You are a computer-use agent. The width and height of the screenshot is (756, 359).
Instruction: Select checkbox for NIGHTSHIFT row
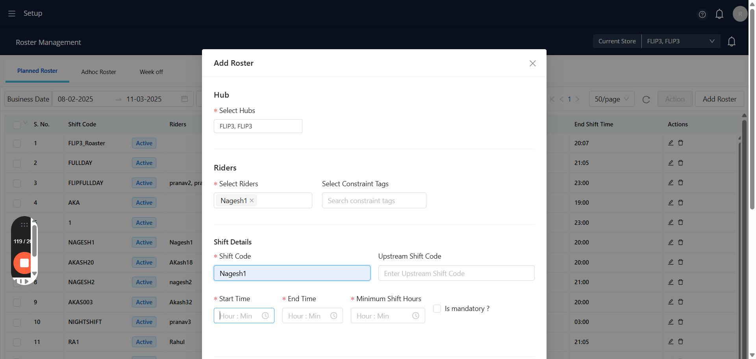17,322
